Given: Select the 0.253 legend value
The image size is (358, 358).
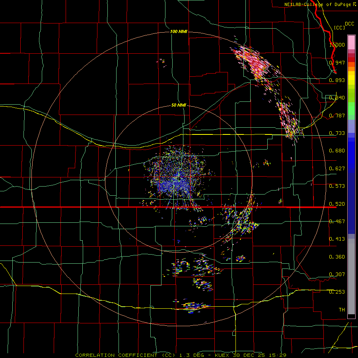Looking at the screenshot, I should tap(337, 292).
